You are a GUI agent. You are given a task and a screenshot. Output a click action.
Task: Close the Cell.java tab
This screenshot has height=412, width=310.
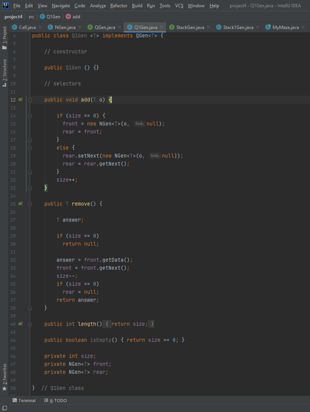coord(40,27)
